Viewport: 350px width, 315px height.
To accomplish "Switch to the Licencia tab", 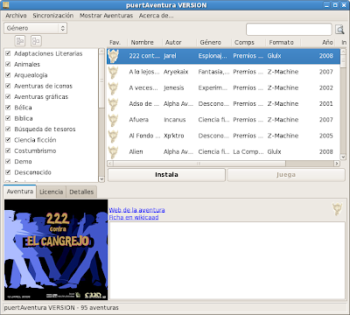I will tap(52, 192).
